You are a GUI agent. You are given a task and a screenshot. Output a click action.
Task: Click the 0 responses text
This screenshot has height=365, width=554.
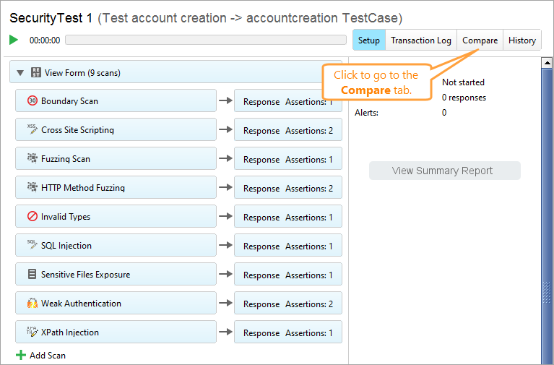tap(464, 98)
